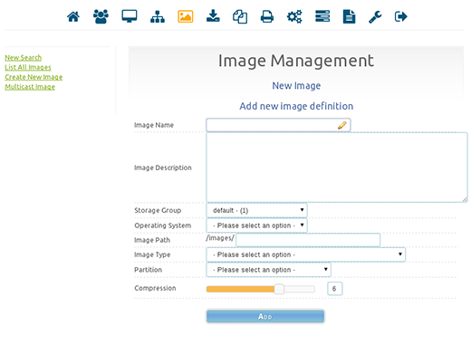
Task: Open the Operating System dropdown
Action: coord(256,225)
